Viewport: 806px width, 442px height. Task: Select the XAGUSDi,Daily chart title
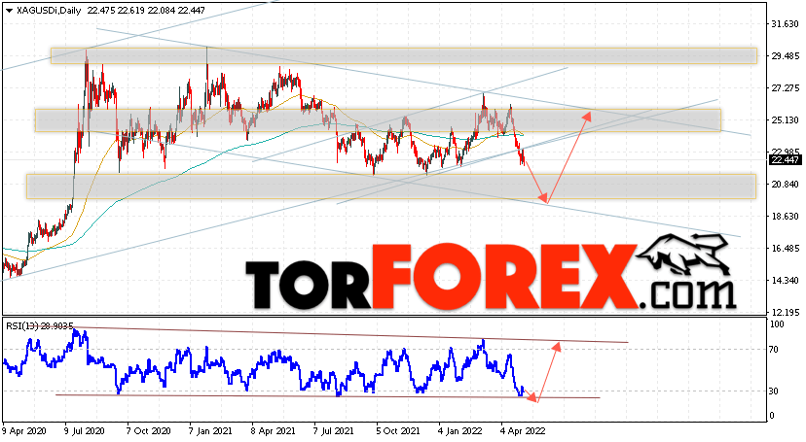pyautogui.click(x=49, y=11)
